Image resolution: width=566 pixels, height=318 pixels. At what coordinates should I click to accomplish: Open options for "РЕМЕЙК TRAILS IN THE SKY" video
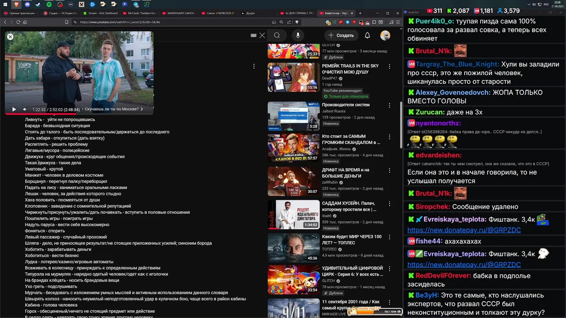click(x=390, y=66)
